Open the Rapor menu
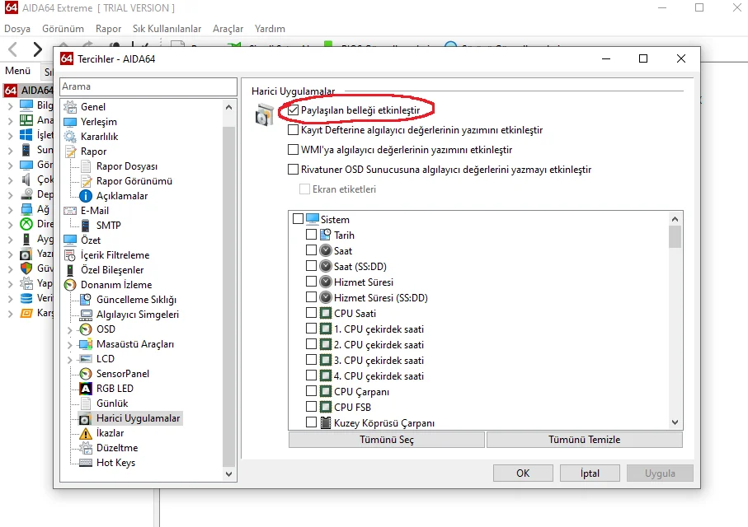The height and width of the screenshot is (527, 748). (108, 29)
